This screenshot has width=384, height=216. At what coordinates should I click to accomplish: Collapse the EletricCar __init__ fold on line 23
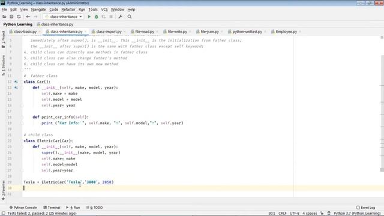tap(22, 146)
